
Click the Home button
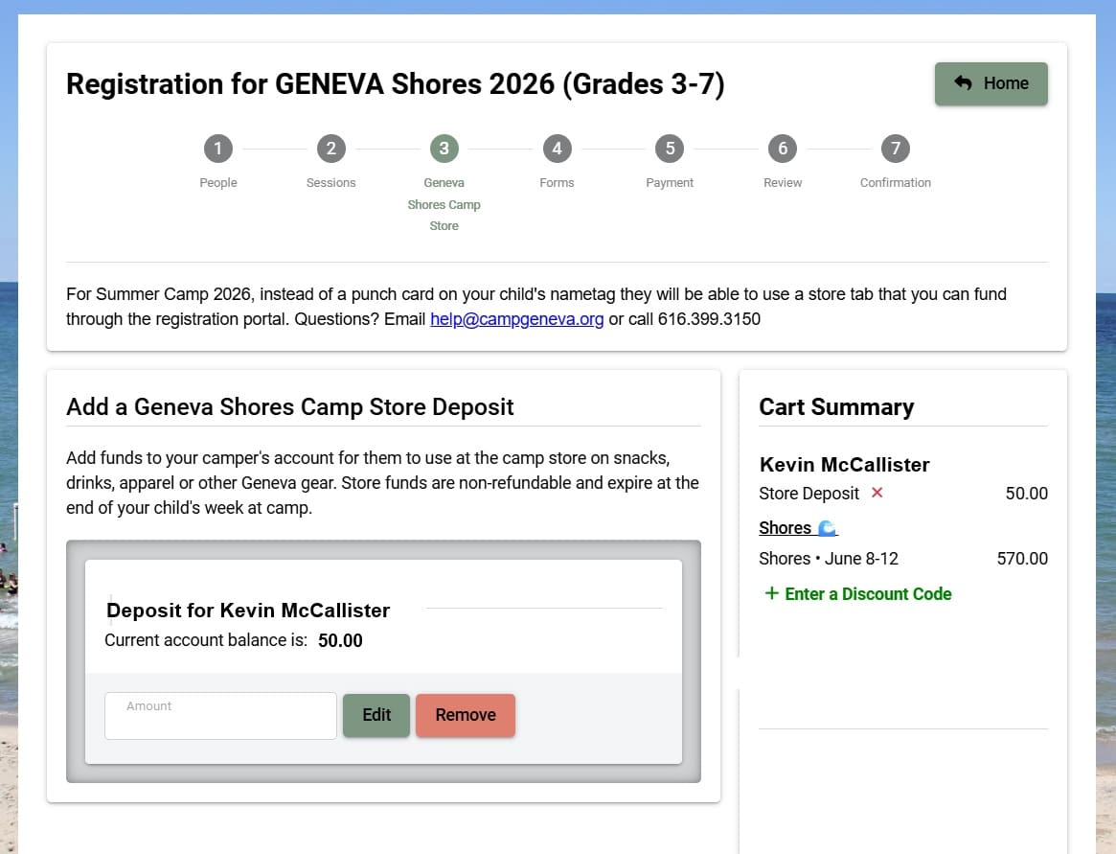(991, 83)
